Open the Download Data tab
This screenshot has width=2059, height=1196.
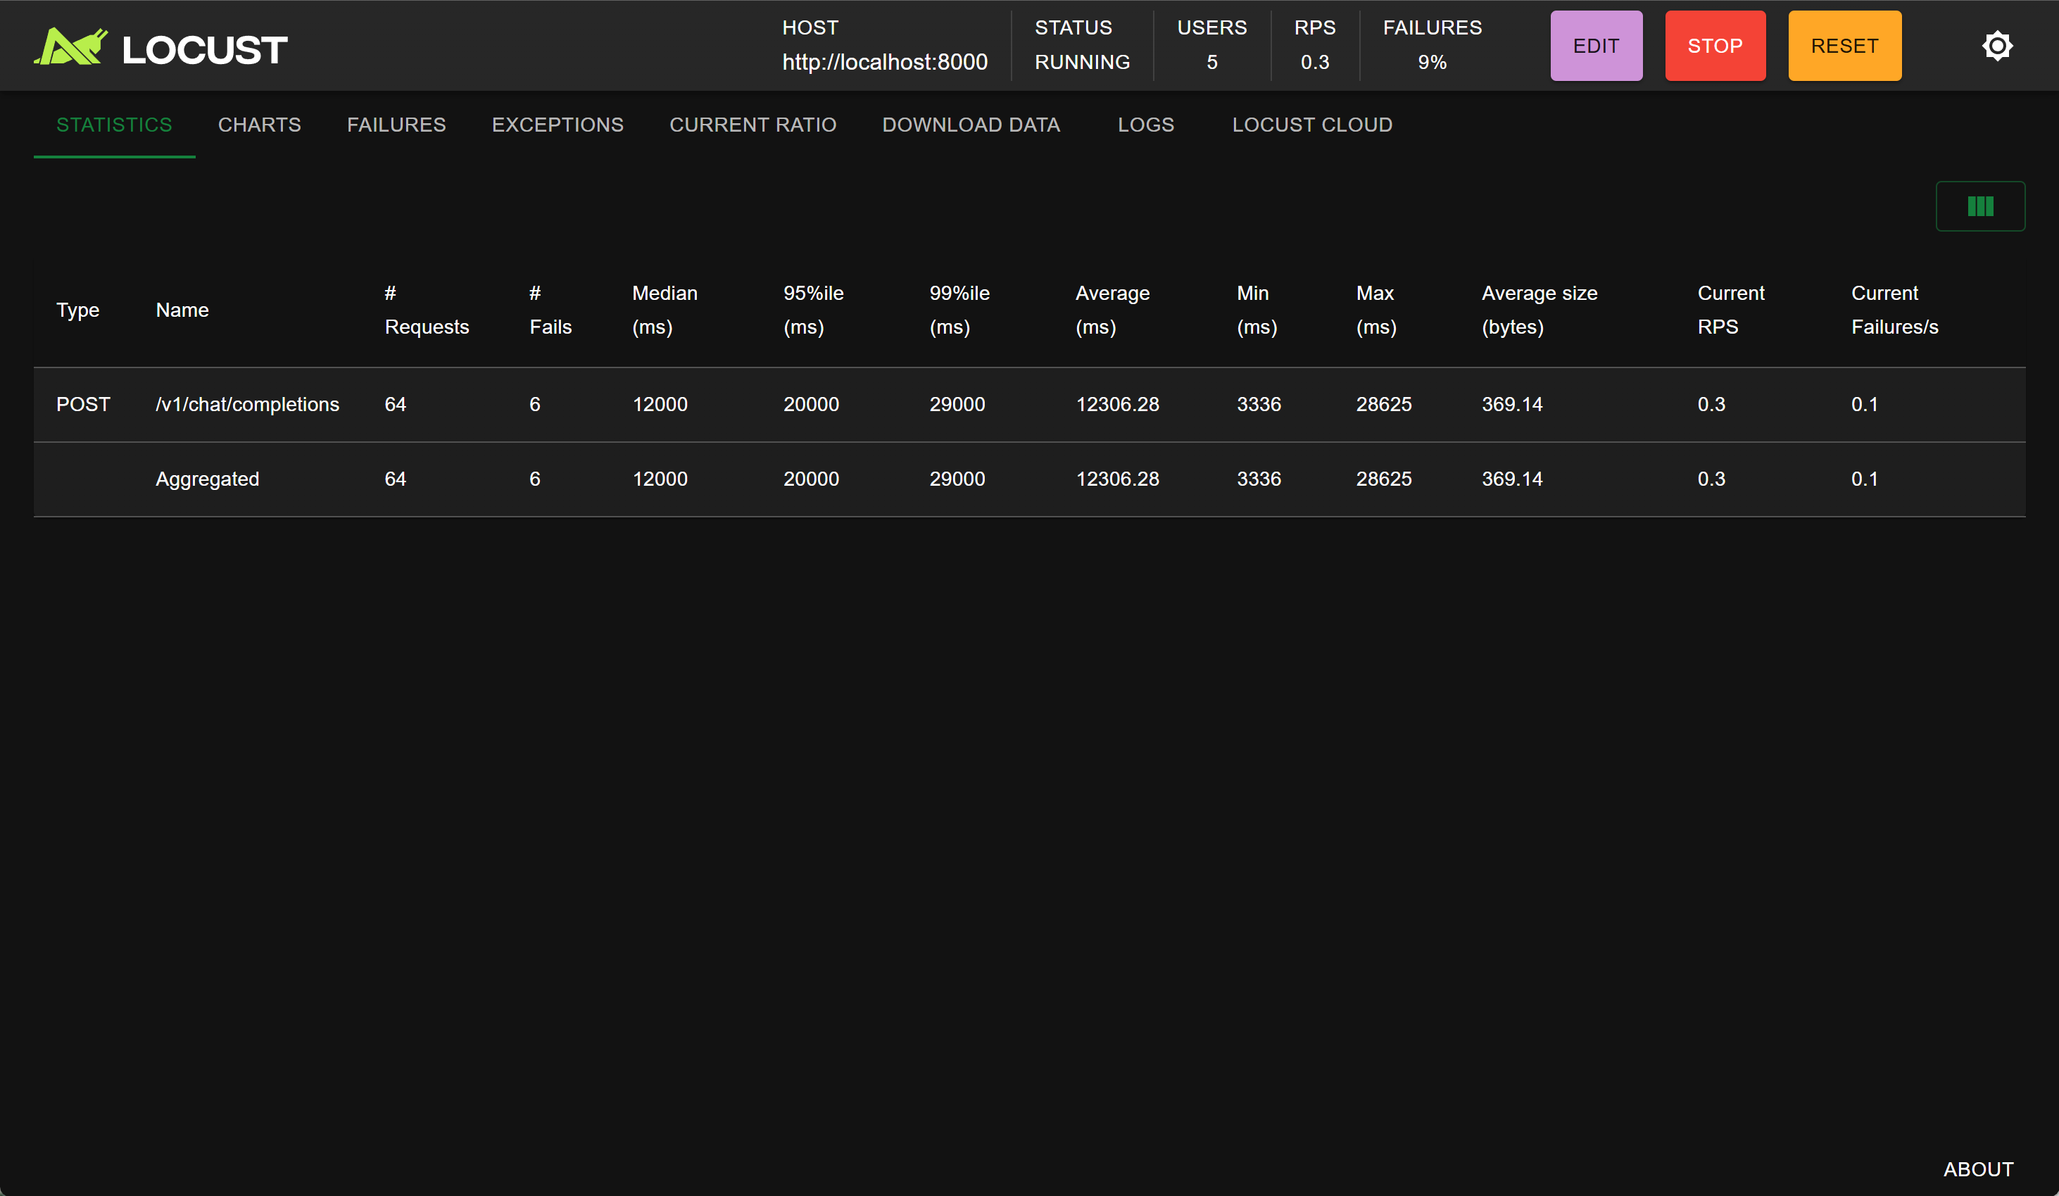[x=971, y=125]
